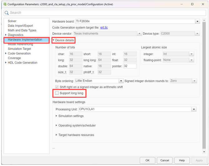Expand the Diagnostics tree node
Screen dimensions: 209x166
pyautogui.click(x=6, y=35)
